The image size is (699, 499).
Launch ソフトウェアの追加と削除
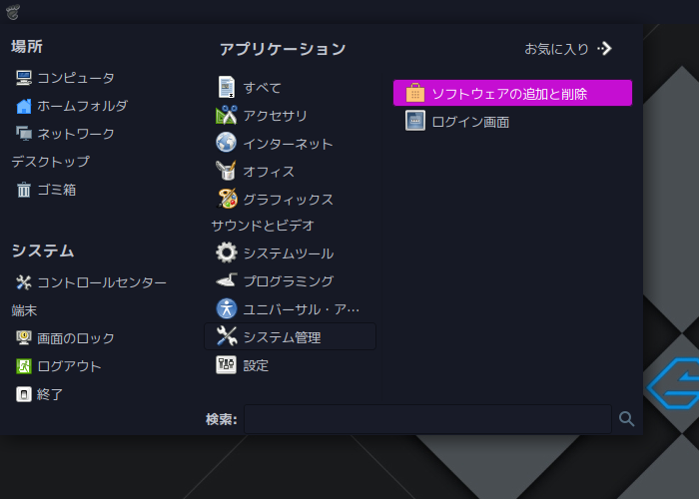click(512, 93)
